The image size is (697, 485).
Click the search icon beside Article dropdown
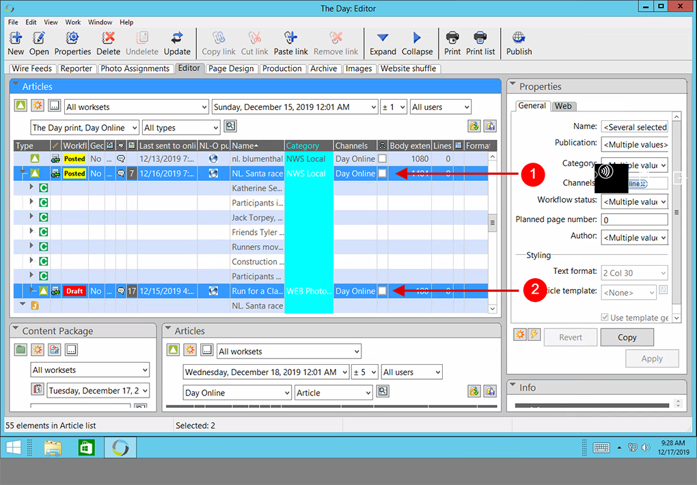coord(382,391)
